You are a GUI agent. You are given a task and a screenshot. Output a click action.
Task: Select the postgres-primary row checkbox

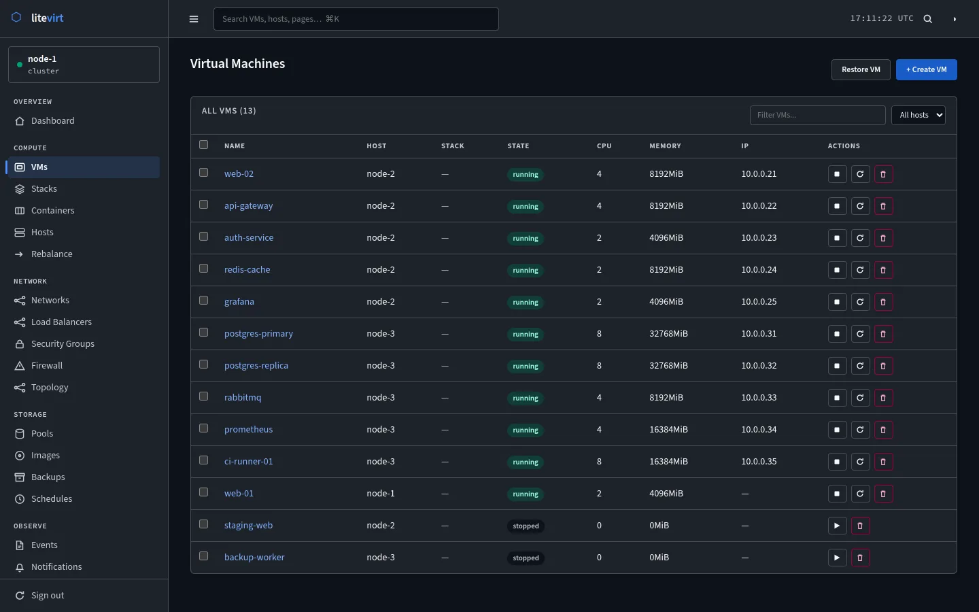203,333
